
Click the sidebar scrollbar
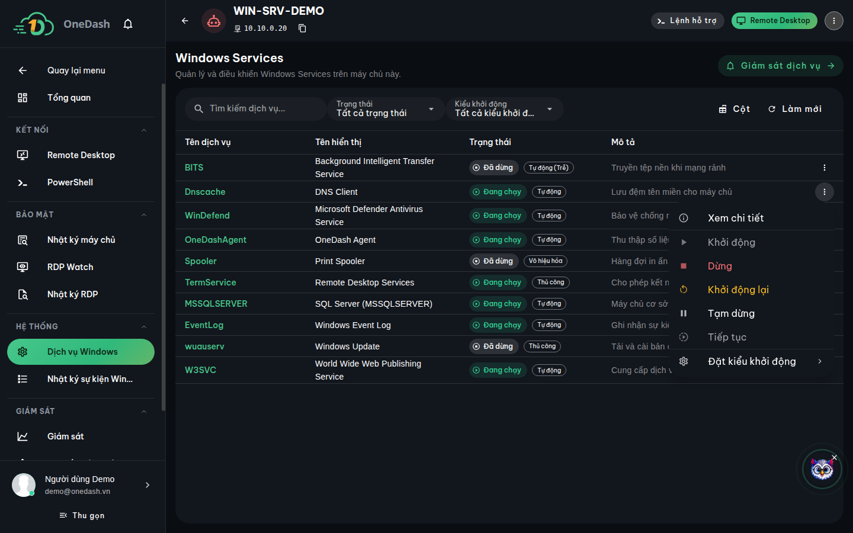pos(163,248)
